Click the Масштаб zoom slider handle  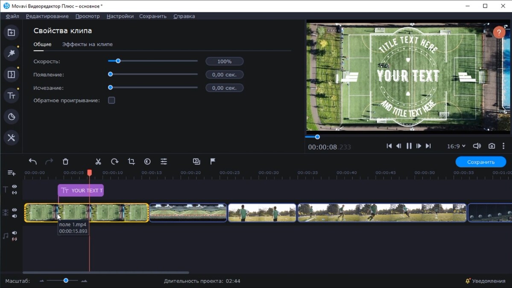66,280
